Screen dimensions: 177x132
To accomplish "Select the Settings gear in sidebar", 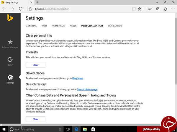I will click(x=10, y=77).
